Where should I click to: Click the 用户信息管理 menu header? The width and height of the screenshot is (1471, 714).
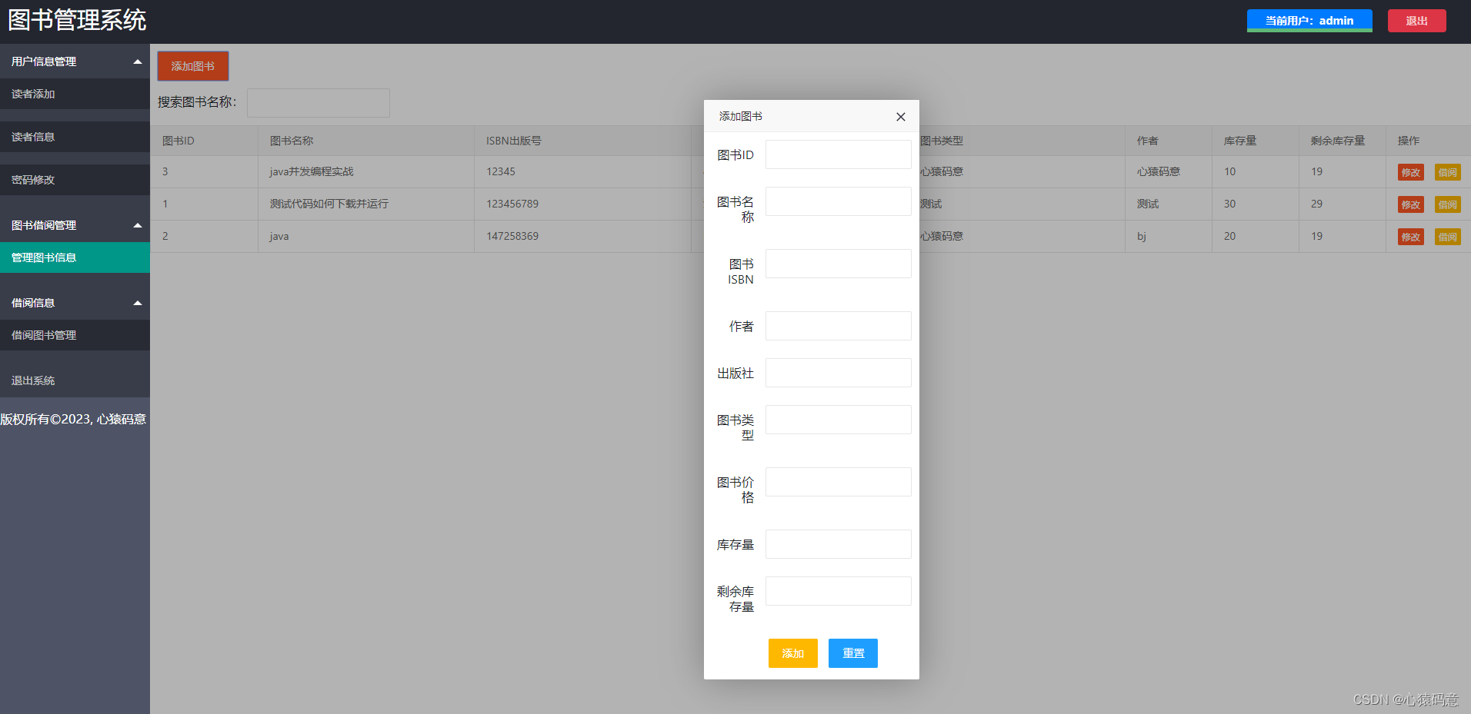[x=75, y=61]
